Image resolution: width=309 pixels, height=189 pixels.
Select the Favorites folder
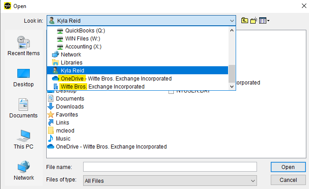coord(63,114)
